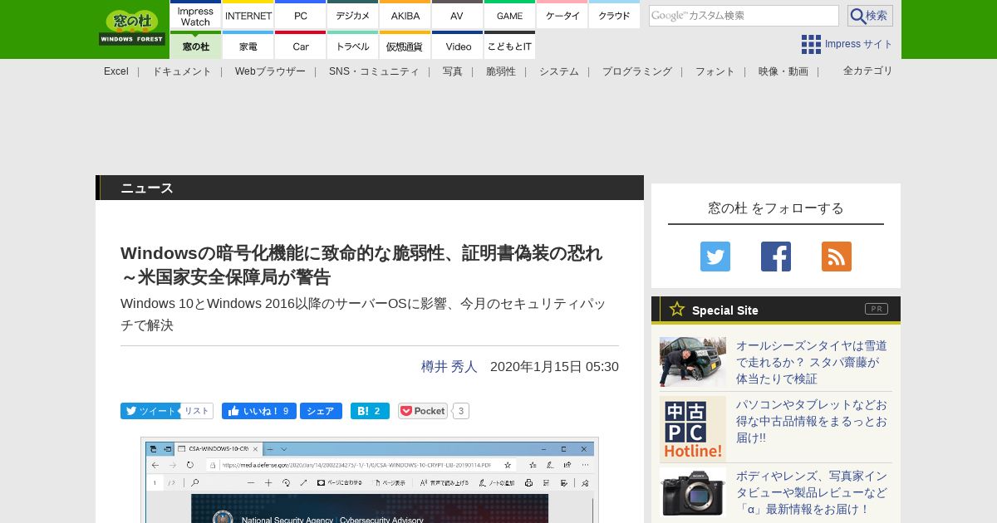Click the Facebook いいね！ button
Image resolution: width=997 pixels, height=523 pixels.
pyautogui.click(x=259, y=411)
